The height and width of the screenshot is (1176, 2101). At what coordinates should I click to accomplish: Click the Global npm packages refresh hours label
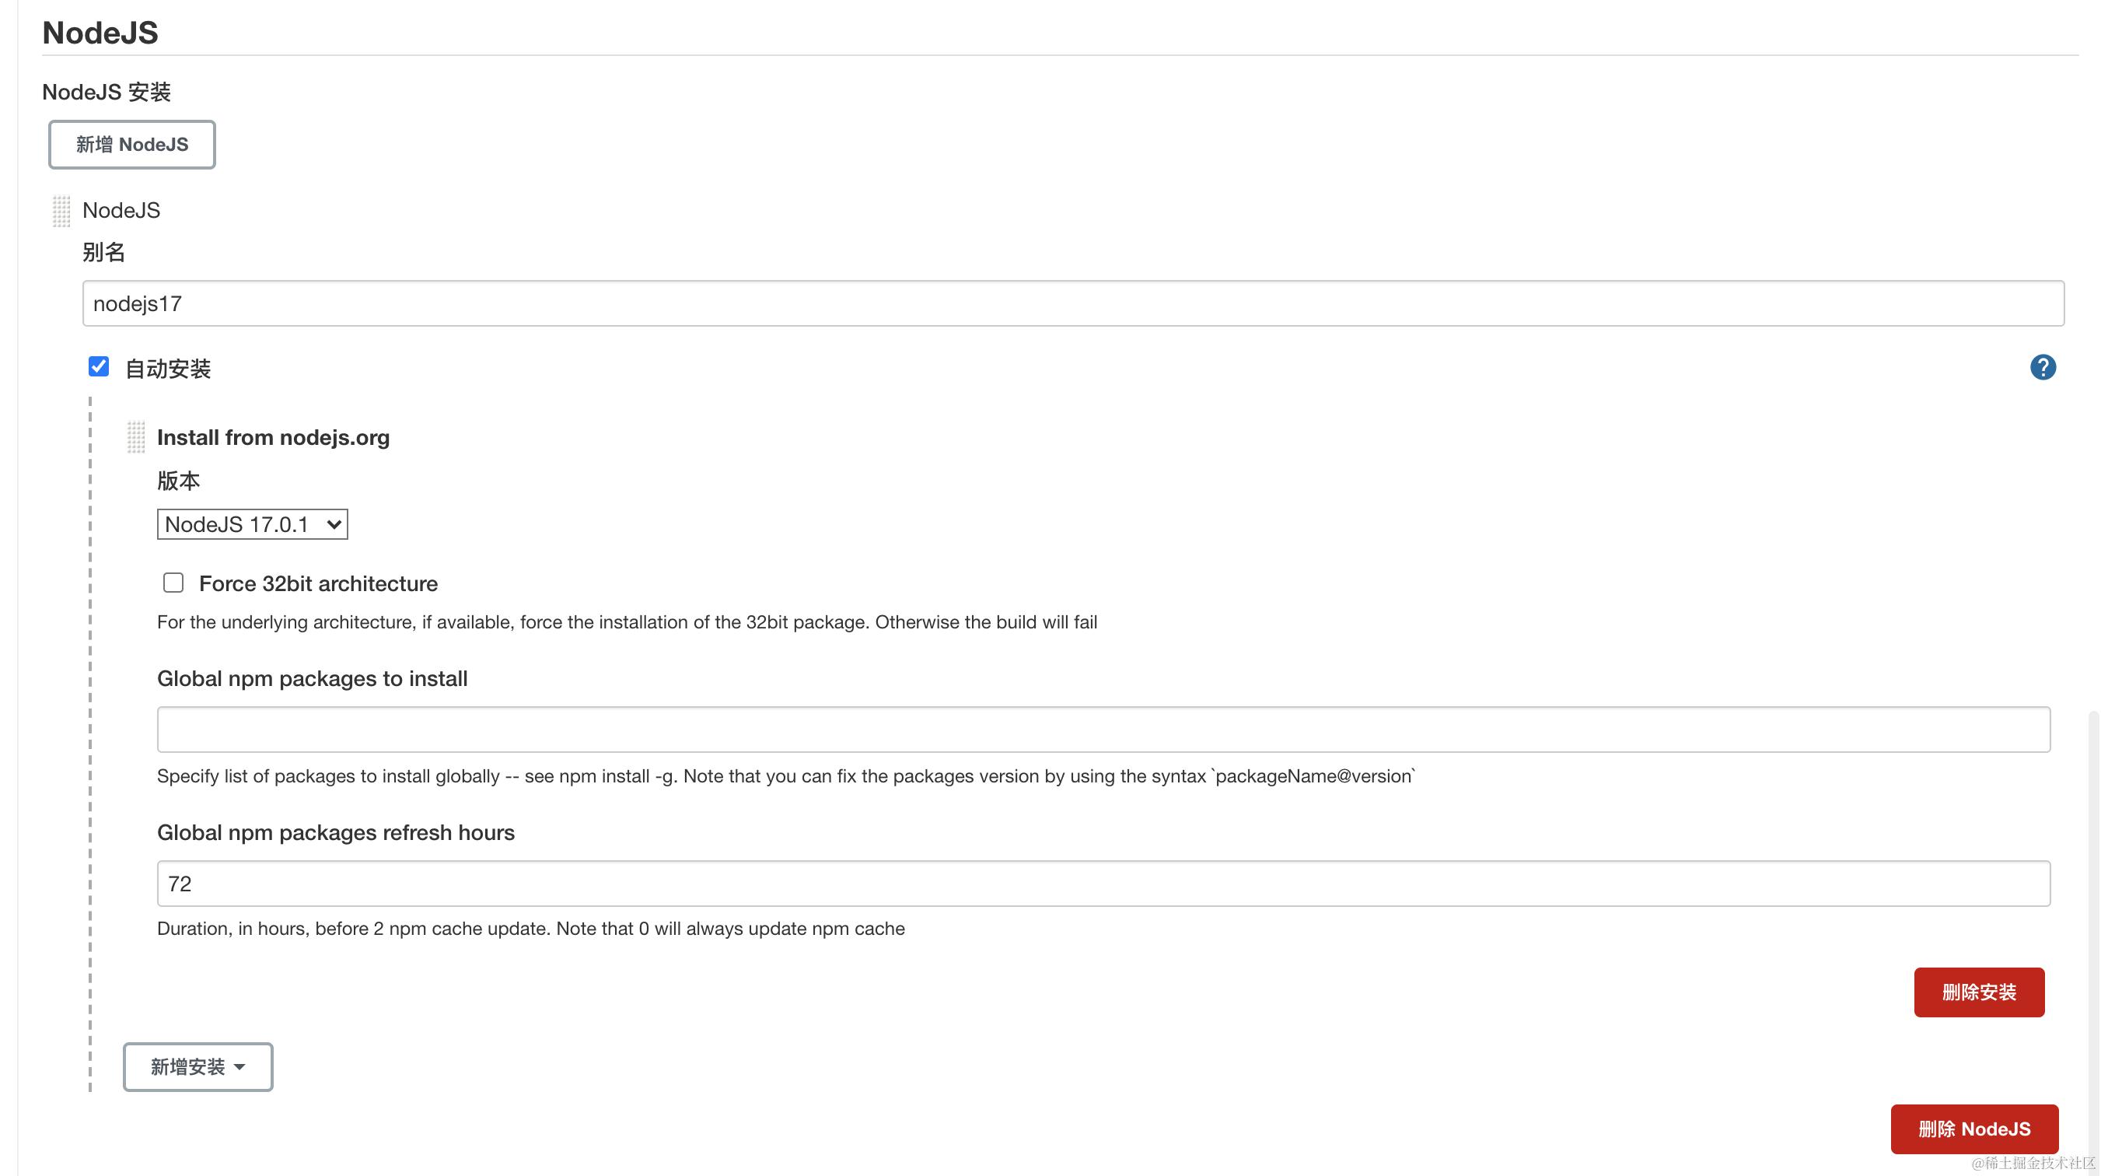[x=336, y=832]
